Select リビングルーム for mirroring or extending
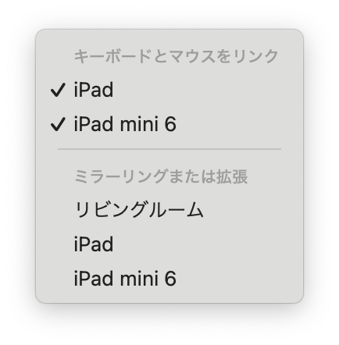Screen dimensions: 339x345 (169, 210)
